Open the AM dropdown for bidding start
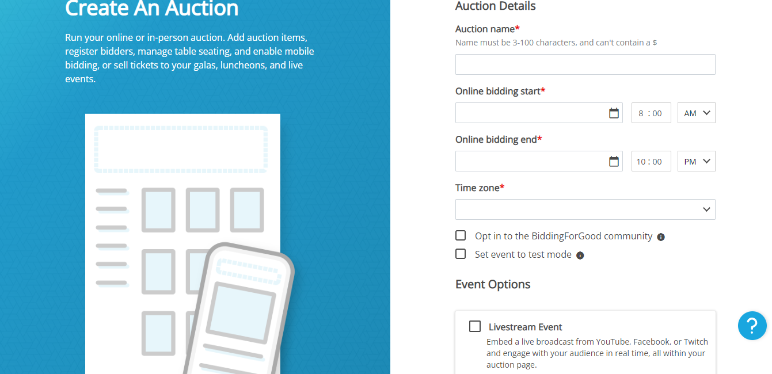 pyautogui.click(x=697, y=113)
